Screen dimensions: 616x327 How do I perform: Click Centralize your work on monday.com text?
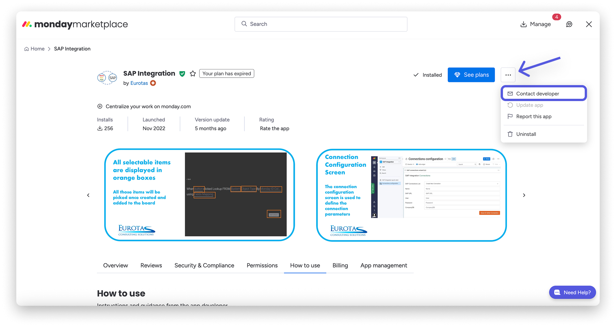point(148,107)
